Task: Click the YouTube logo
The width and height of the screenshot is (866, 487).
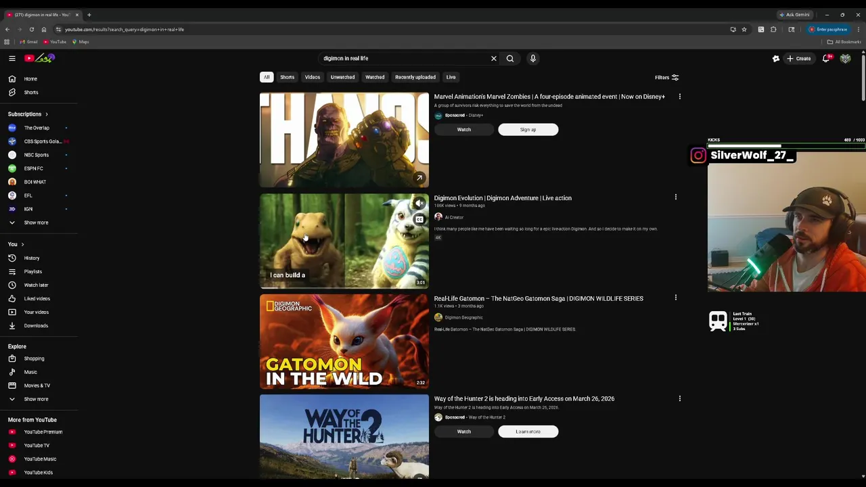Action: tap(39, 58)
